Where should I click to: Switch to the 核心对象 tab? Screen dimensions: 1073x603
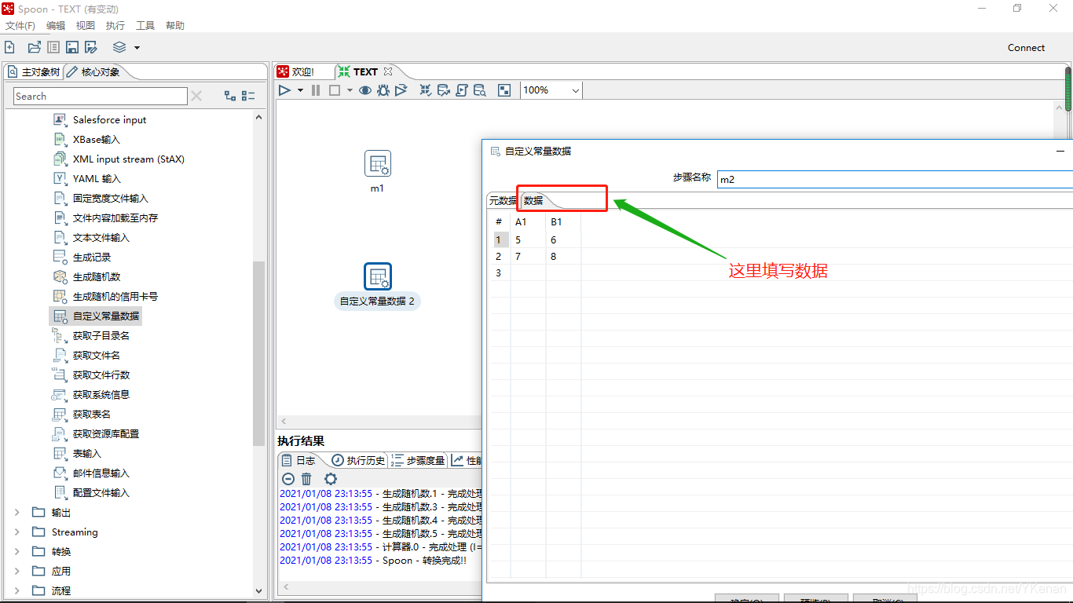[x=93, y=71]
